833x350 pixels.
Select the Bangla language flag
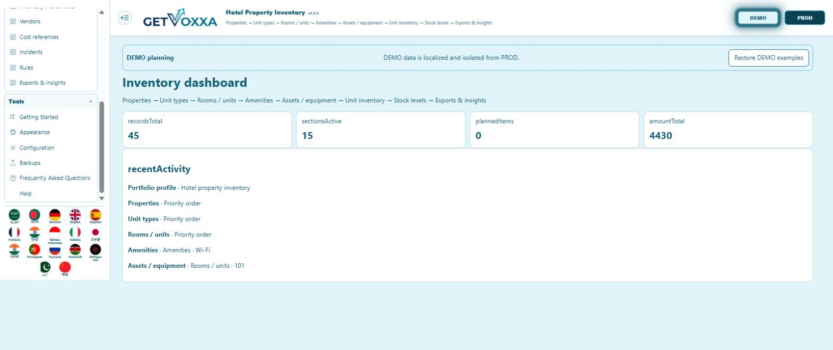[34, 215]
